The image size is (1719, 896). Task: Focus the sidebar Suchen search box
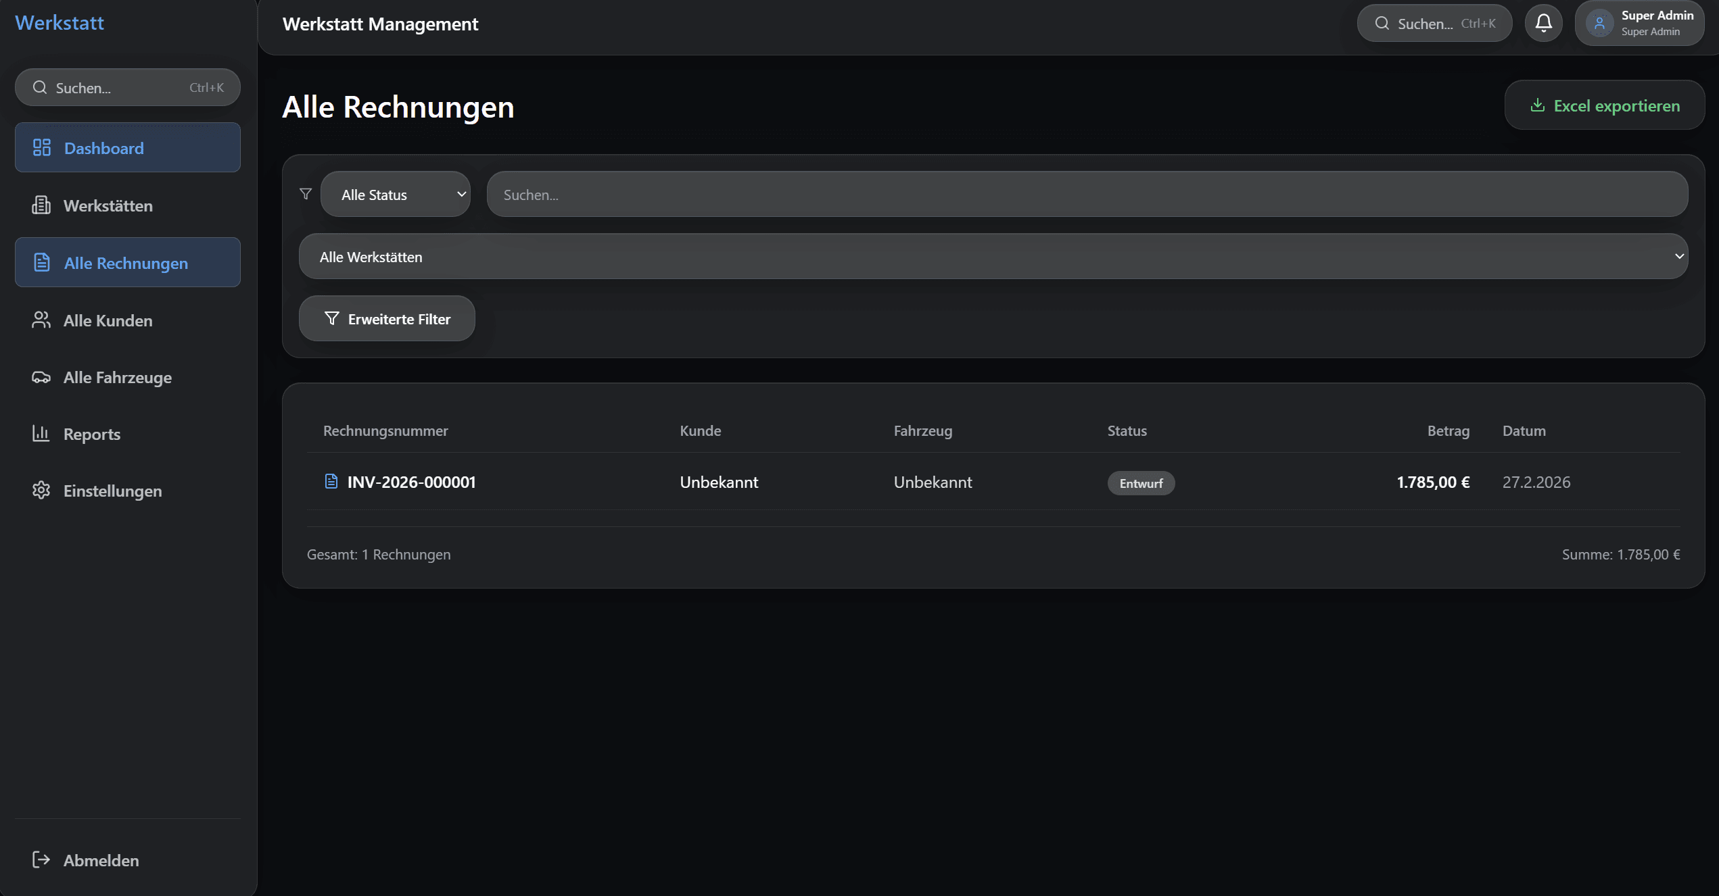coord(128,88)
